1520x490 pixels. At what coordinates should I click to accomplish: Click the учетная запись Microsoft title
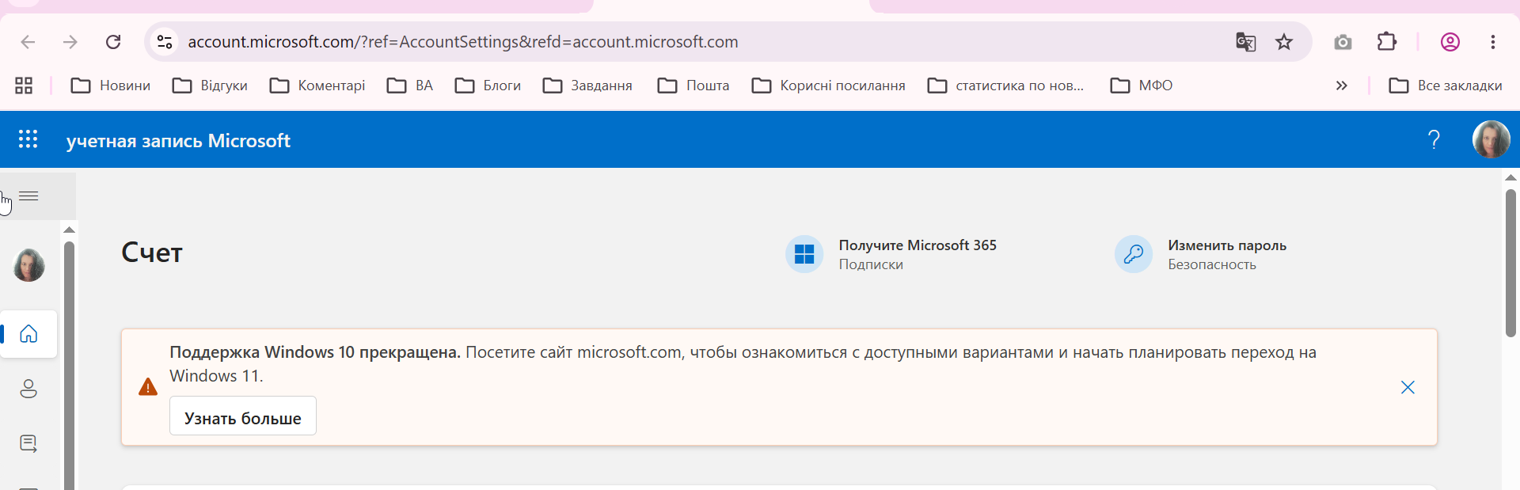178,141
